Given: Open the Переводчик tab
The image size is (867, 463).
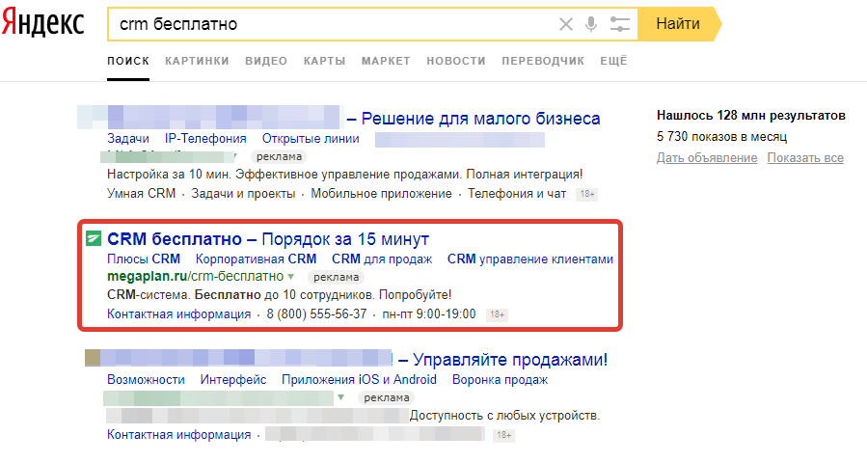Looking at the screenshot, I should 542,61.
